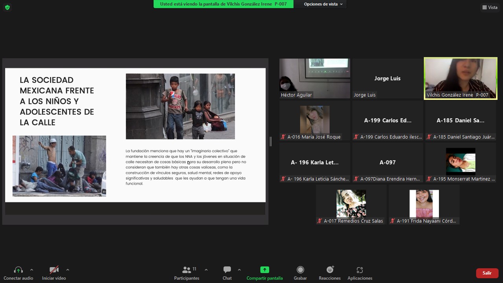Open the Reacciones smiley icon
The image size is (503, 283).
[x=330, y=270]
